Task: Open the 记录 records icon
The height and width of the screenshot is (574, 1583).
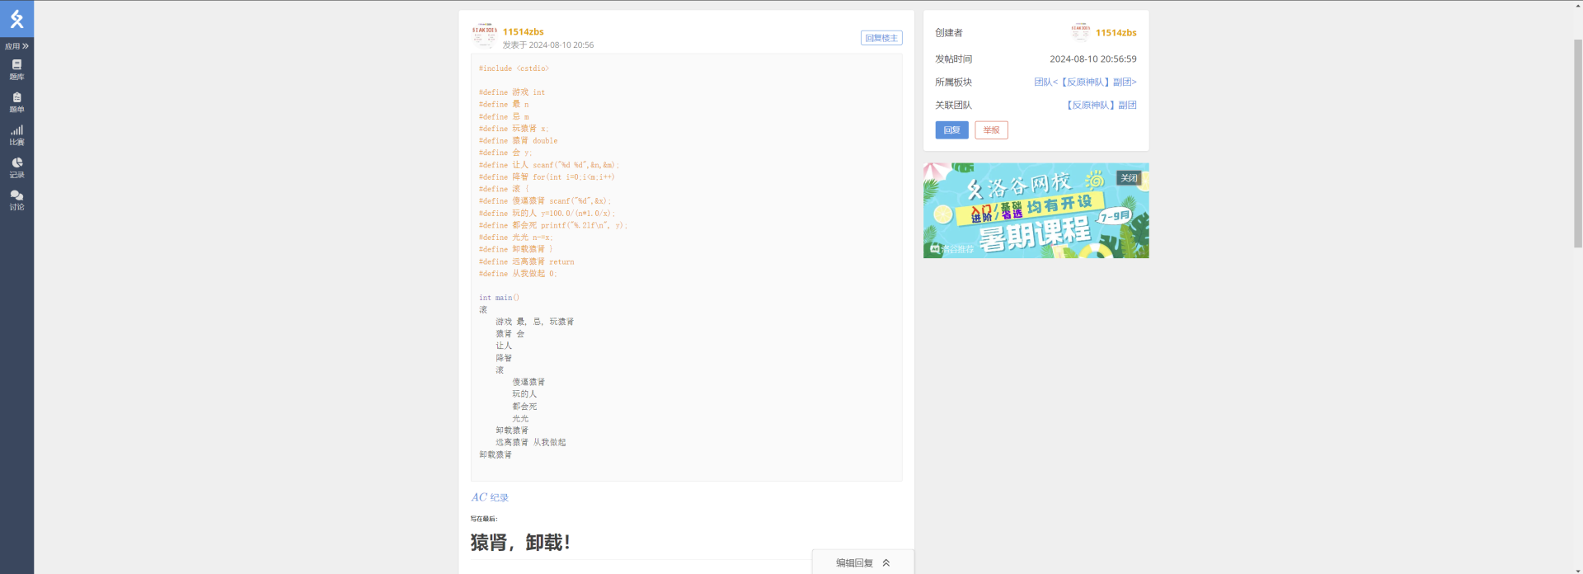Action: (16, 167)
